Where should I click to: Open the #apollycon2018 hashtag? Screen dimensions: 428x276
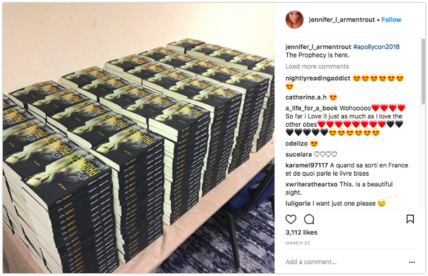point(376,47)
